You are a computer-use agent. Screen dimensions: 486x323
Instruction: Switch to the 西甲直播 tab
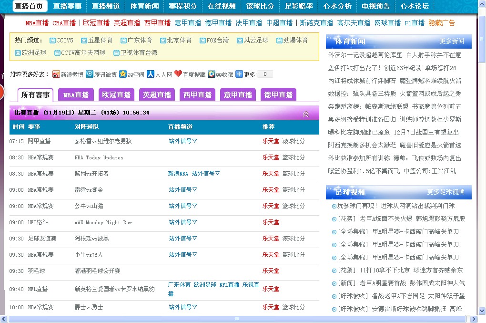197,94
